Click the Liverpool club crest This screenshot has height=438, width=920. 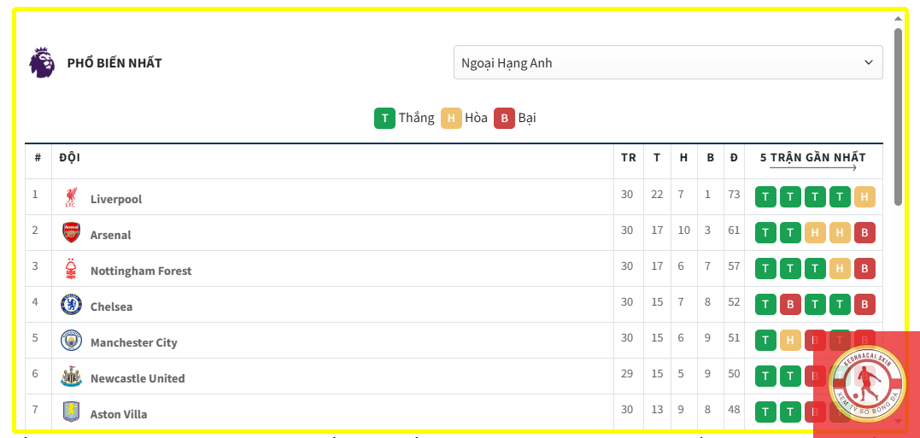[x=71, y=198]
